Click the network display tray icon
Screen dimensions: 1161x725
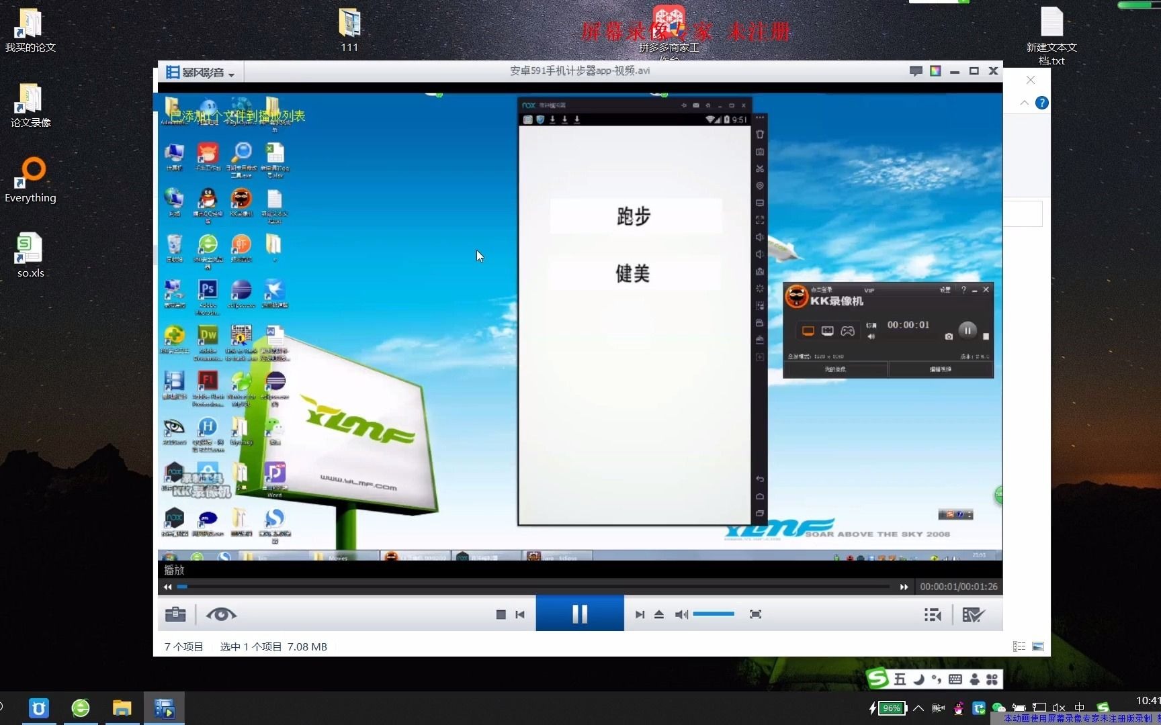coord(1039,708)
